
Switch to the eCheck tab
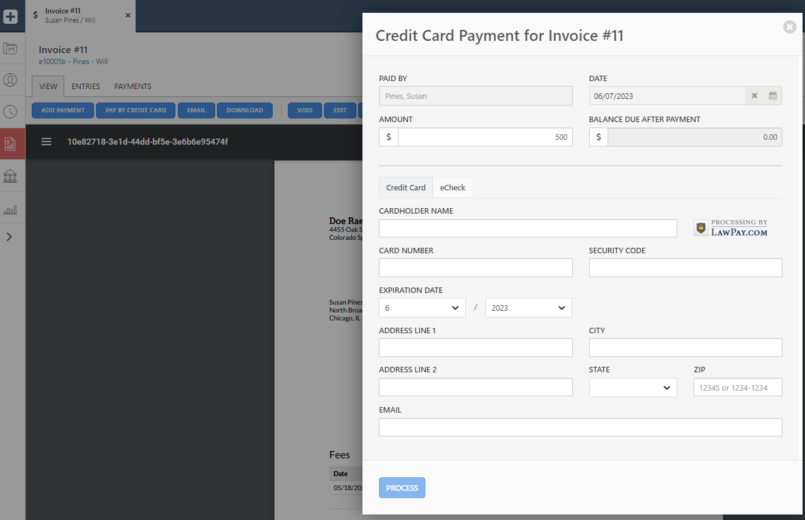(452, 188)
